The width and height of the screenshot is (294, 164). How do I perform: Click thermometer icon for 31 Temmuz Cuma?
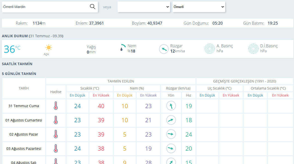(56, 106)
